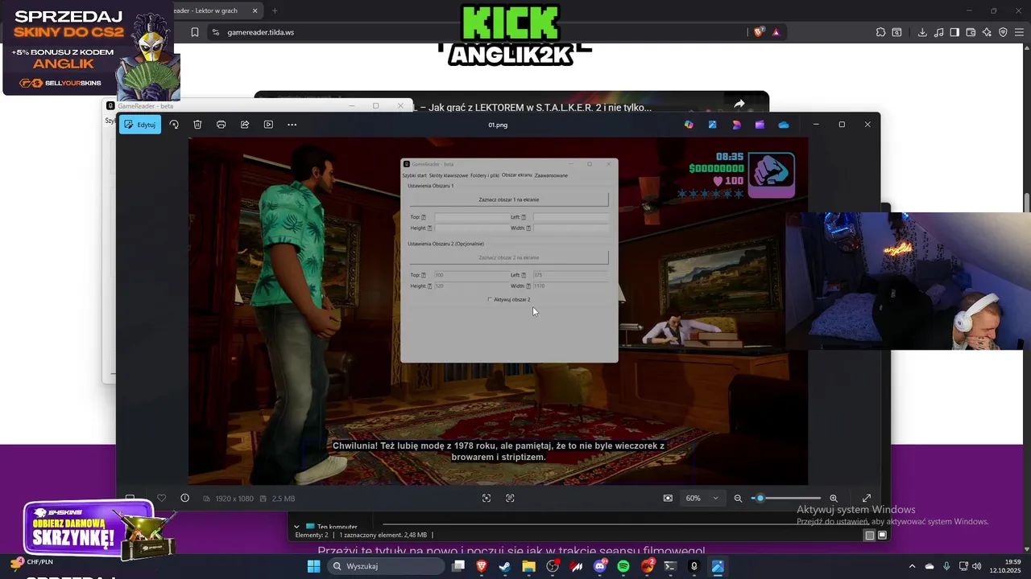Open OneDrive cloud icon in Photos title bar

pos(783,125)
